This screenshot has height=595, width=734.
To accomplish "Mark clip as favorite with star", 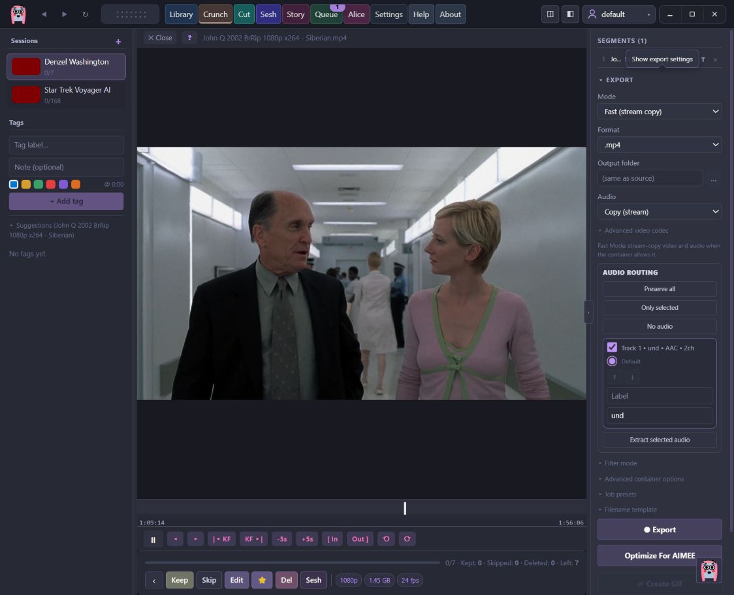I will tap(262, 580).
